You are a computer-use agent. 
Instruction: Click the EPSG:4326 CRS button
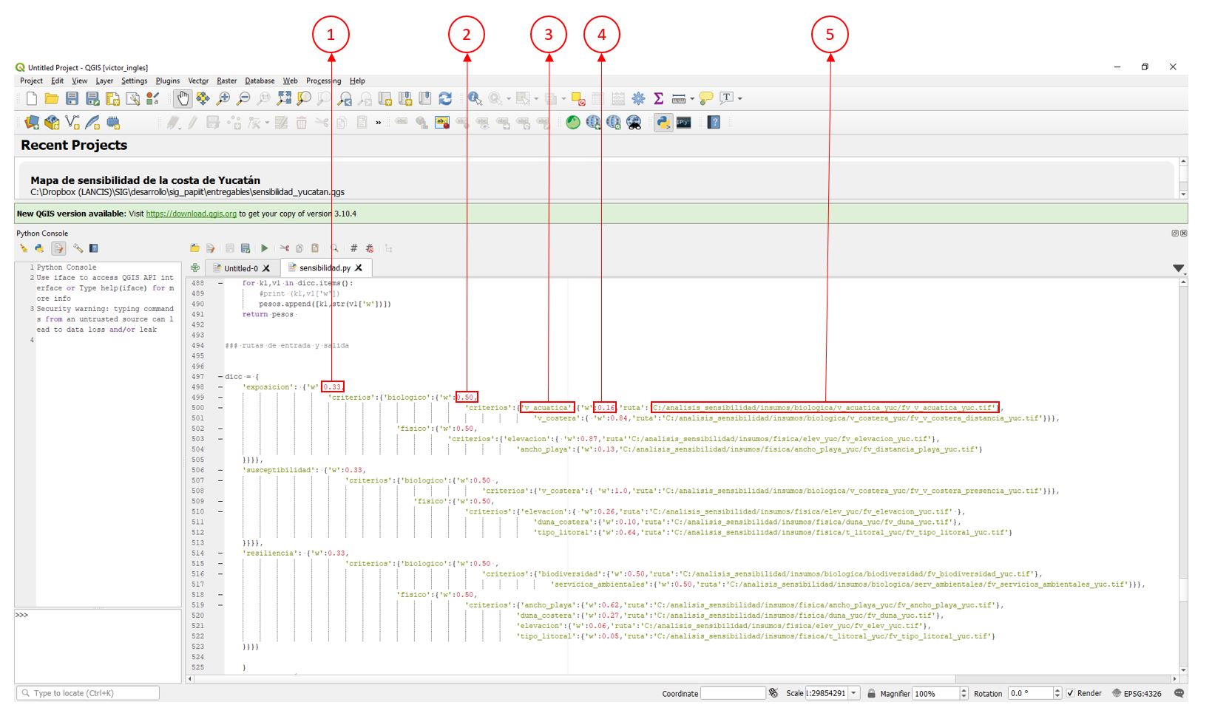(1137, 693)
